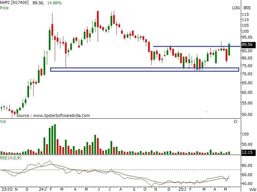Click the 23:SO marker on the time axis
This screenshot has height=192, width=257.
tap(7, 190)
